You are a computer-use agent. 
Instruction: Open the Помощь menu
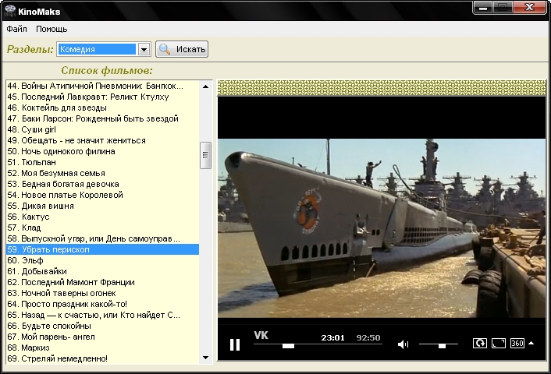tap(52, 29)
